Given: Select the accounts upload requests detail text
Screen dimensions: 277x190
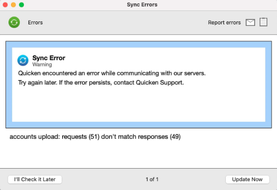Looking at the screenshot, I should [x=95, y=137].
